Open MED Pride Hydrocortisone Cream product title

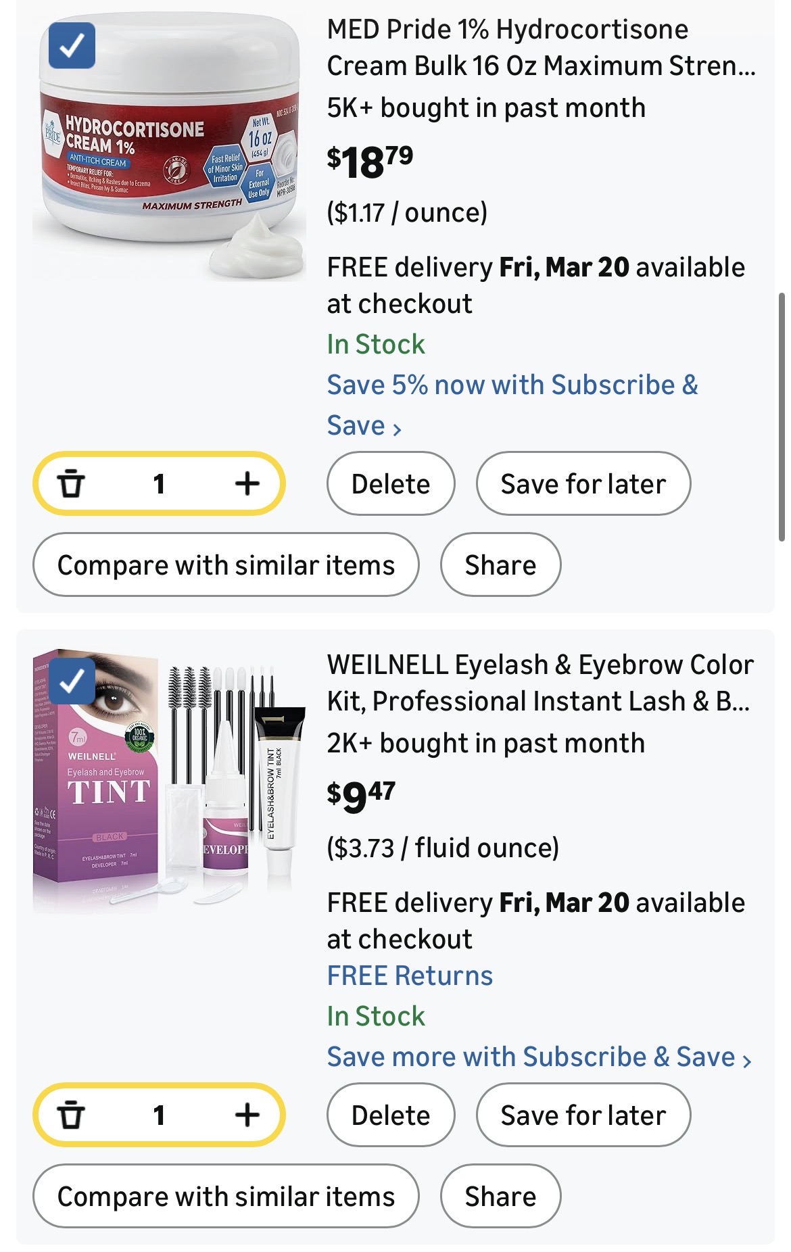pyautogui.click(x=541, y=47)
